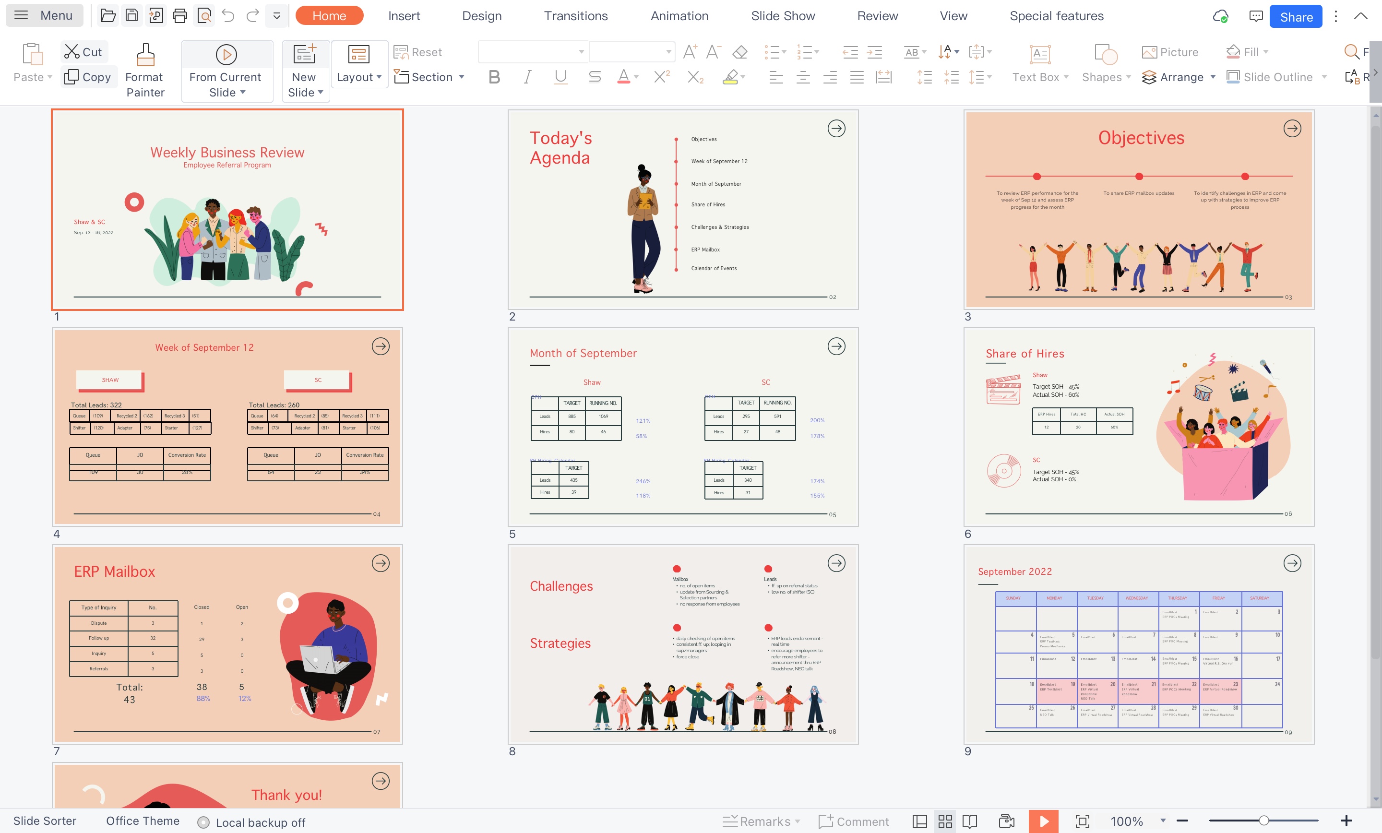1382x833 pixels.
Task: Open the Menu button
Action: point(44,15)
